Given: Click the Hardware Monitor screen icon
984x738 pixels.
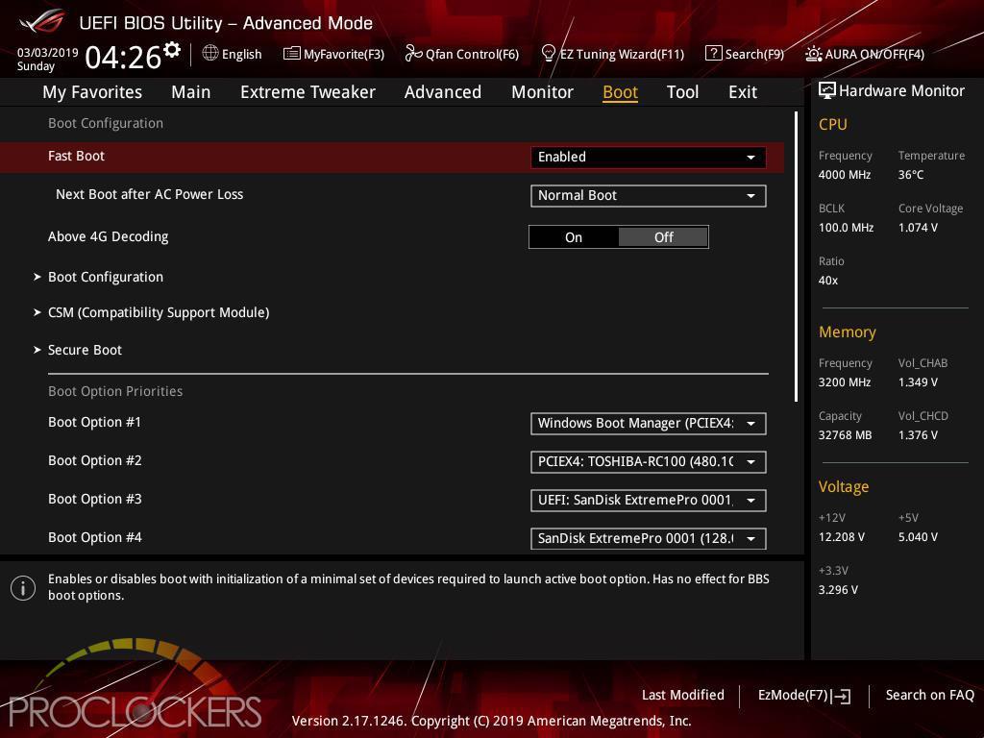Looking at the screenshot, I should (x=827, y=90).
